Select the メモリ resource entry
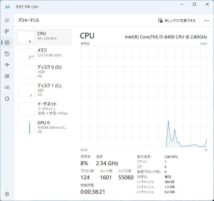The width and height of the screenshot is (214, 201). (x=44, y=54)
